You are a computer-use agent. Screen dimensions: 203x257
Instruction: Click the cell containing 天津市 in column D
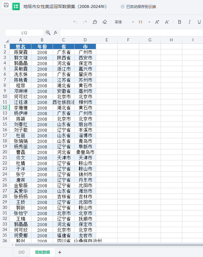(x=85, y=158)
